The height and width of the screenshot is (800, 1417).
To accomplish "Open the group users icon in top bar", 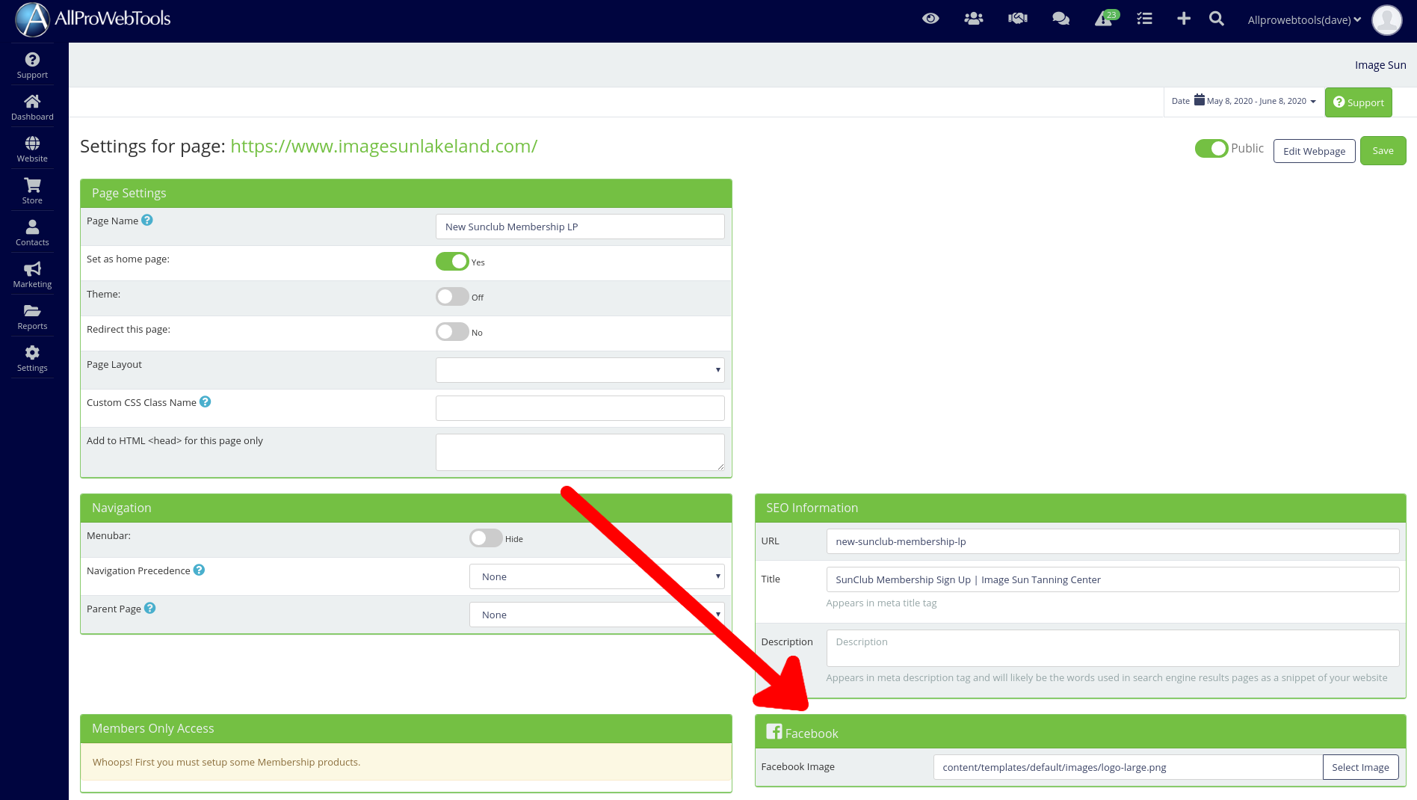I will coord(973,19).
